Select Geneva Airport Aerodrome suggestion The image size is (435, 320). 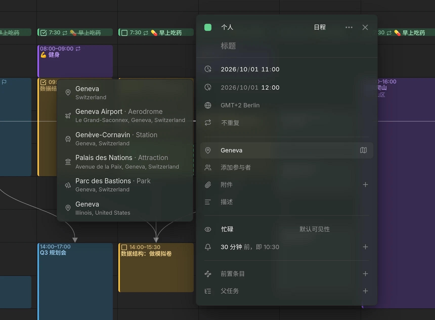point(125,116)
